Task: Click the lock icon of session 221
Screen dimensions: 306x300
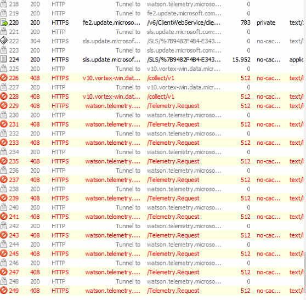Action: coord(4,32)
